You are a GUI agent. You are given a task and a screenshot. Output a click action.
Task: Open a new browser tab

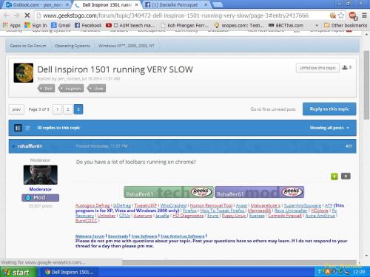(x=218, y=4)
